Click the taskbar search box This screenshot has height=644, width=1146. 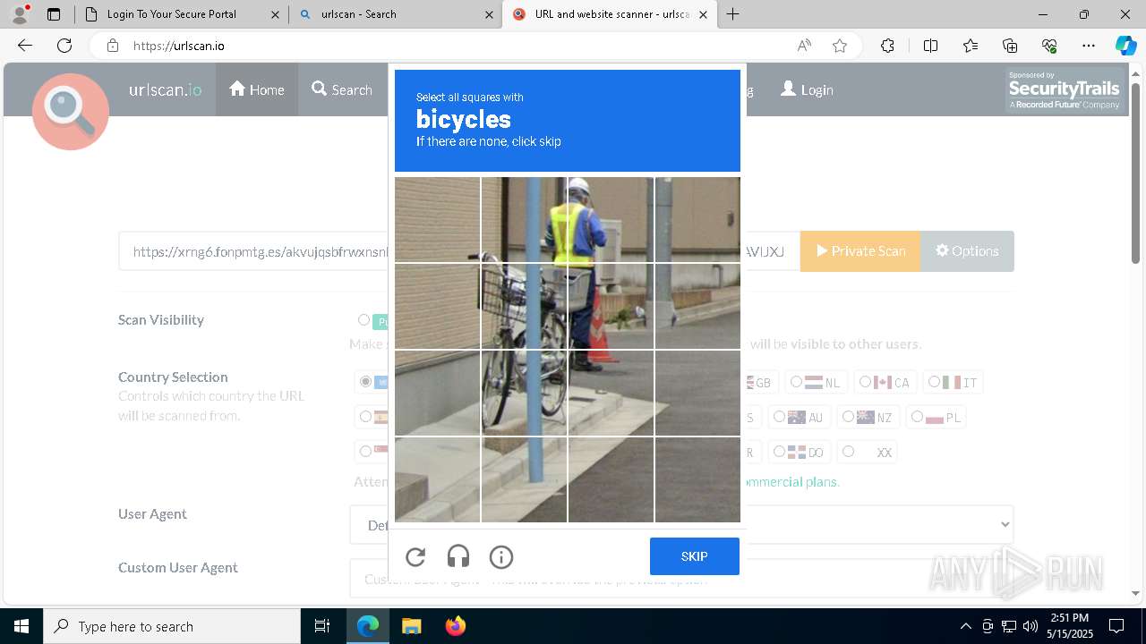tap(172, 626)
